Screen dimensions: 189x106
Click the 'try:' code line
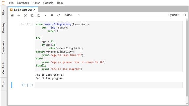(x=39, y=38)
